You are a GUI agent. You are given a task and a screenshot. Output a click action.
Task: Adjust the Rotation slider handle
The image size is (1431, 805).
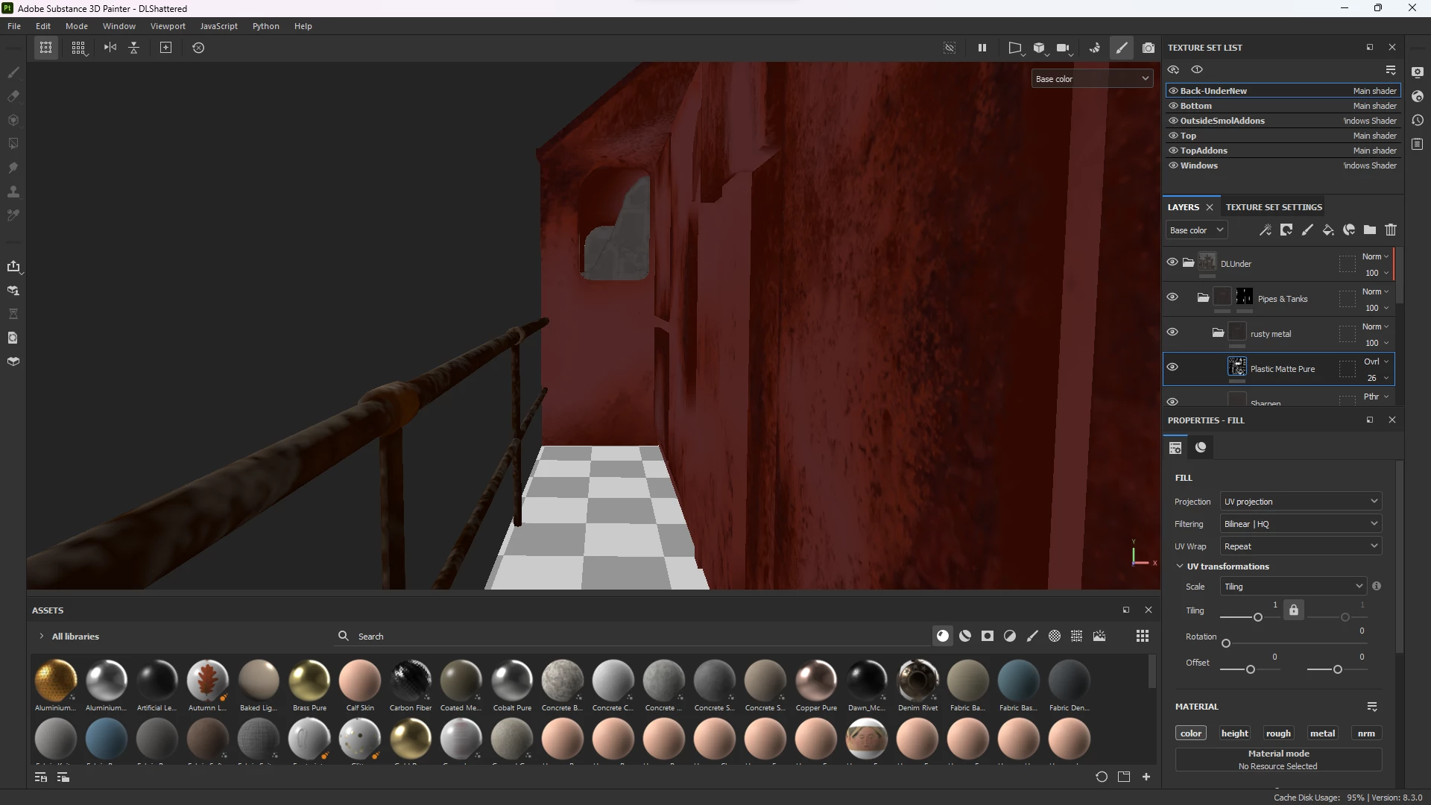(x=1226, y=643)
